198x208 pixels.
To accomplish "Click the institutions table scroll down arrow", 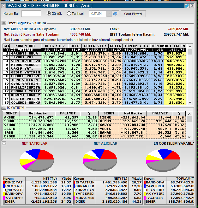I will tap(190, 102).
